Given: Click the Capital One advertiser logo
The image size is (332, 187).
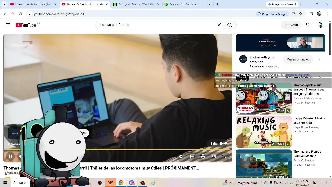Looking at the screenshot, I should click(x=243, y=59).
